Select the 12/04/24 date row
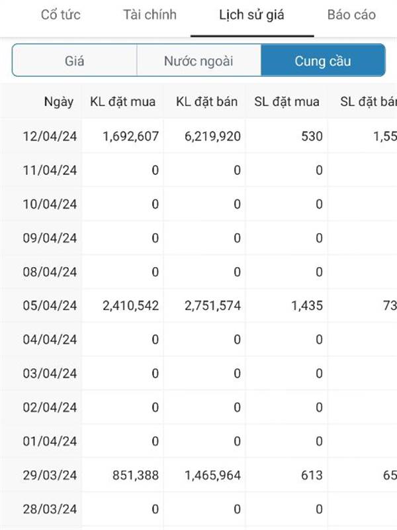This screenshot has width=397, height=530. pyautogui.click(x=198, y=136)
